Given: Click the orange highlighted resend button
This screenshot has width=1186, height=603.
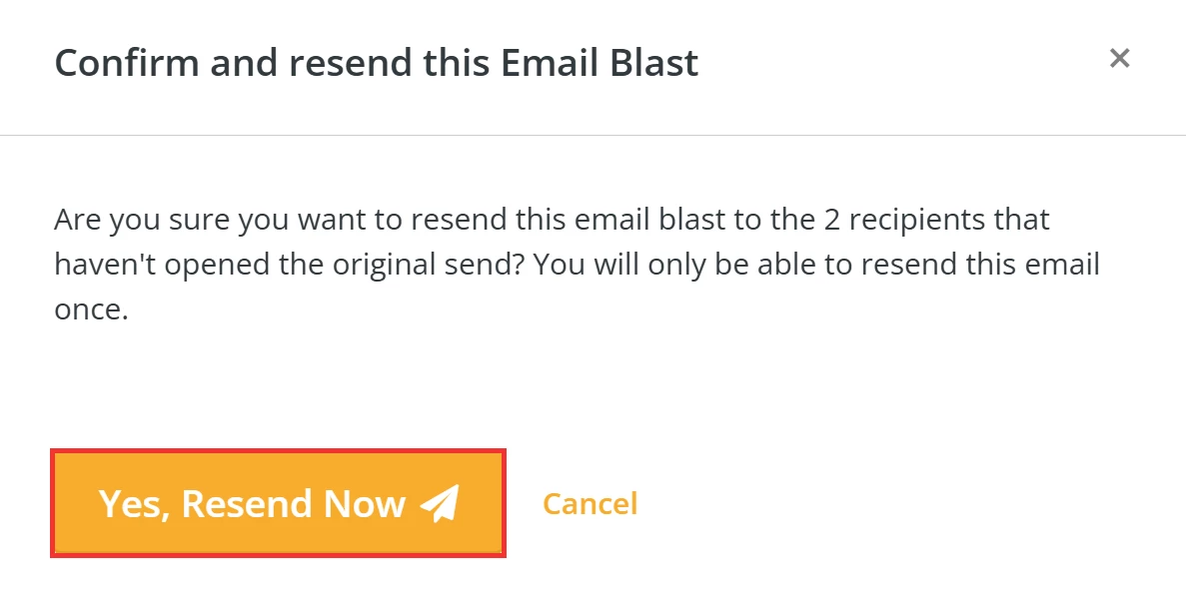Looking at the screenshot, I should (x=278, y=502).
